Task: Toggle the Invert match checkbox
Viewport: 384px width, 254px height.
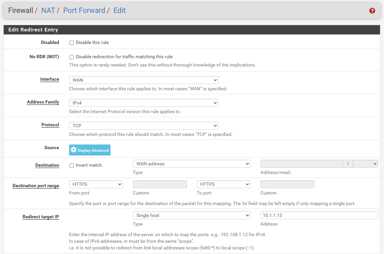Action: pyautogui.click(x=71, y=166)
